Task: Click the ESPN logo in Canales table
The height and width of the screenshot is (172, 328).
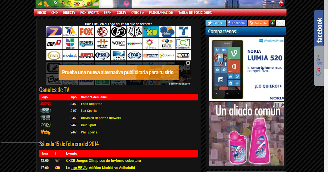Action: coord(45,104)
